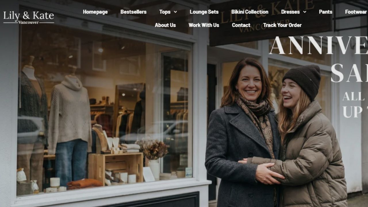Open the Tops menu item

pyautogui.click(x=165, y=12)
